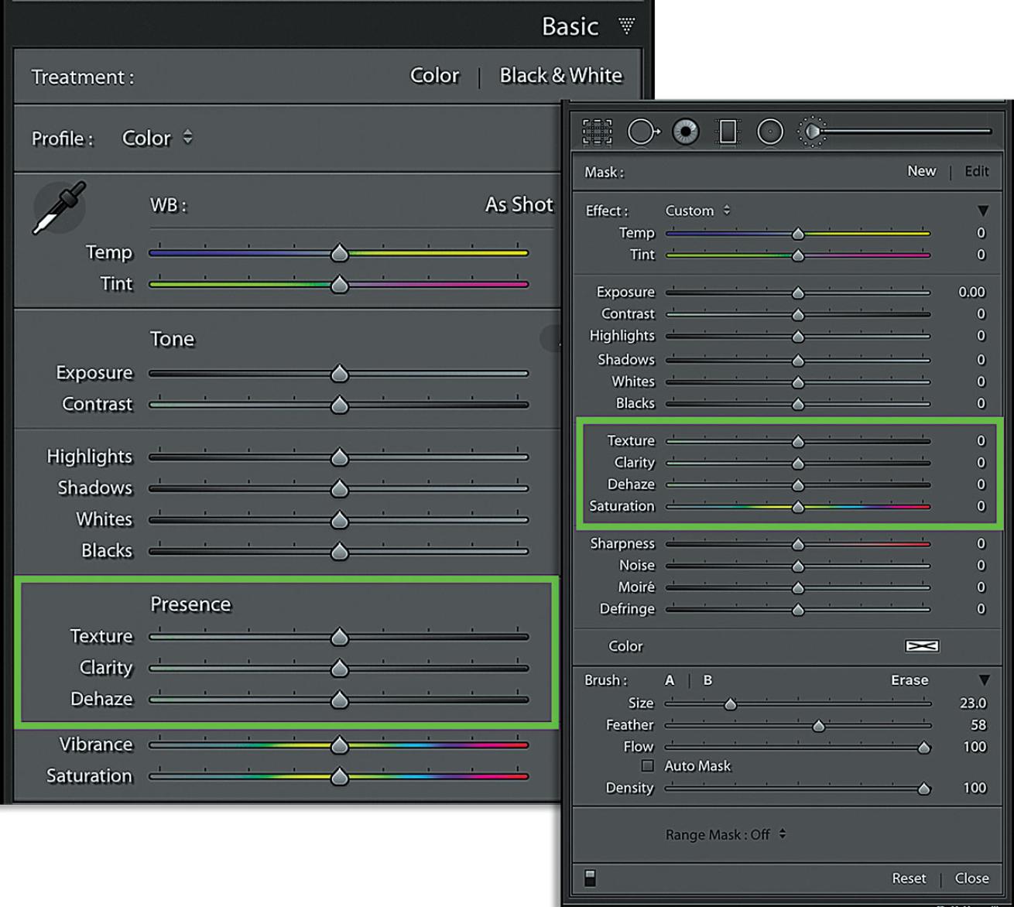Choose the Graduated Filter tool
Viewport: 1014px width, 907px height.
(x=728, y=132)
